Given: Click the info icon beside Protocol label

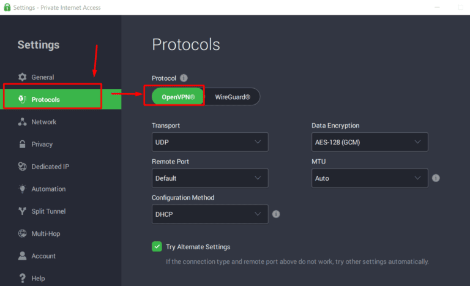Looking at the screenshot, I should [x=184, y=78].
